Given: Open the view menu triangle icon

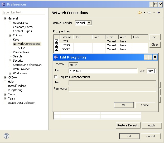Looking at the screenshot, I should tap(159, 13).
